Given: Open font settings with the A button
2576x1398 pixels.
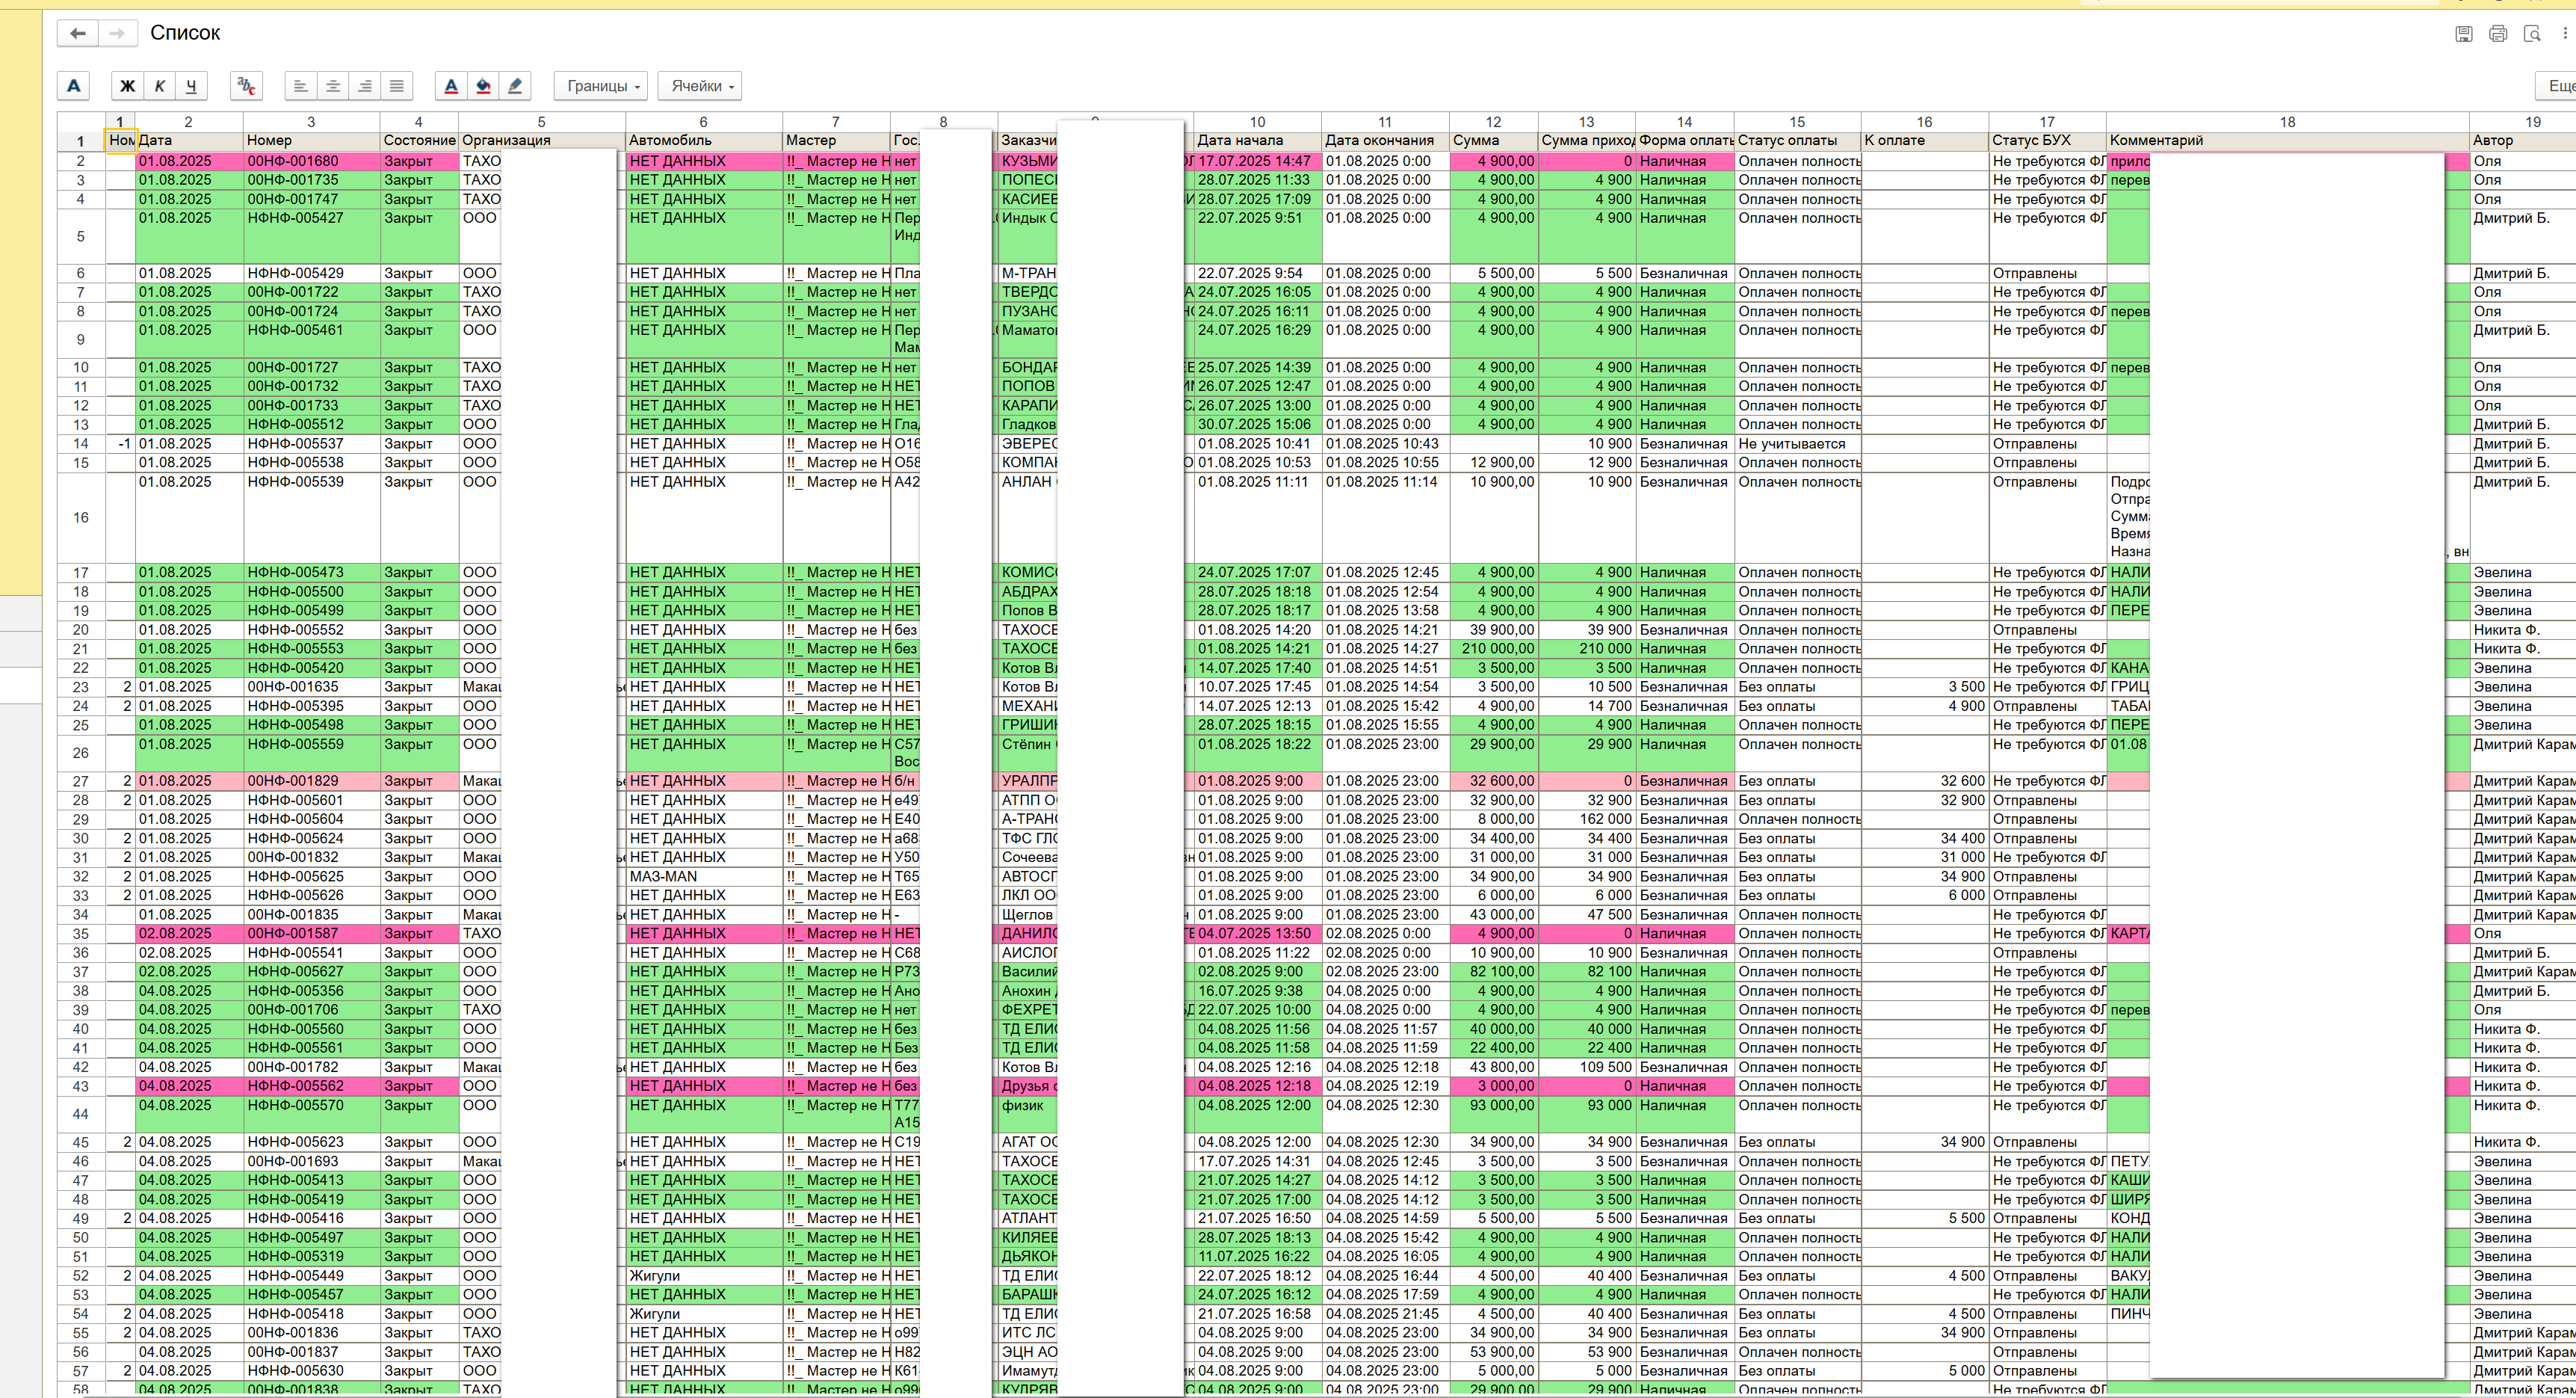Looking at the screenshot, I should pyautogui.click(x=73, y=86).
